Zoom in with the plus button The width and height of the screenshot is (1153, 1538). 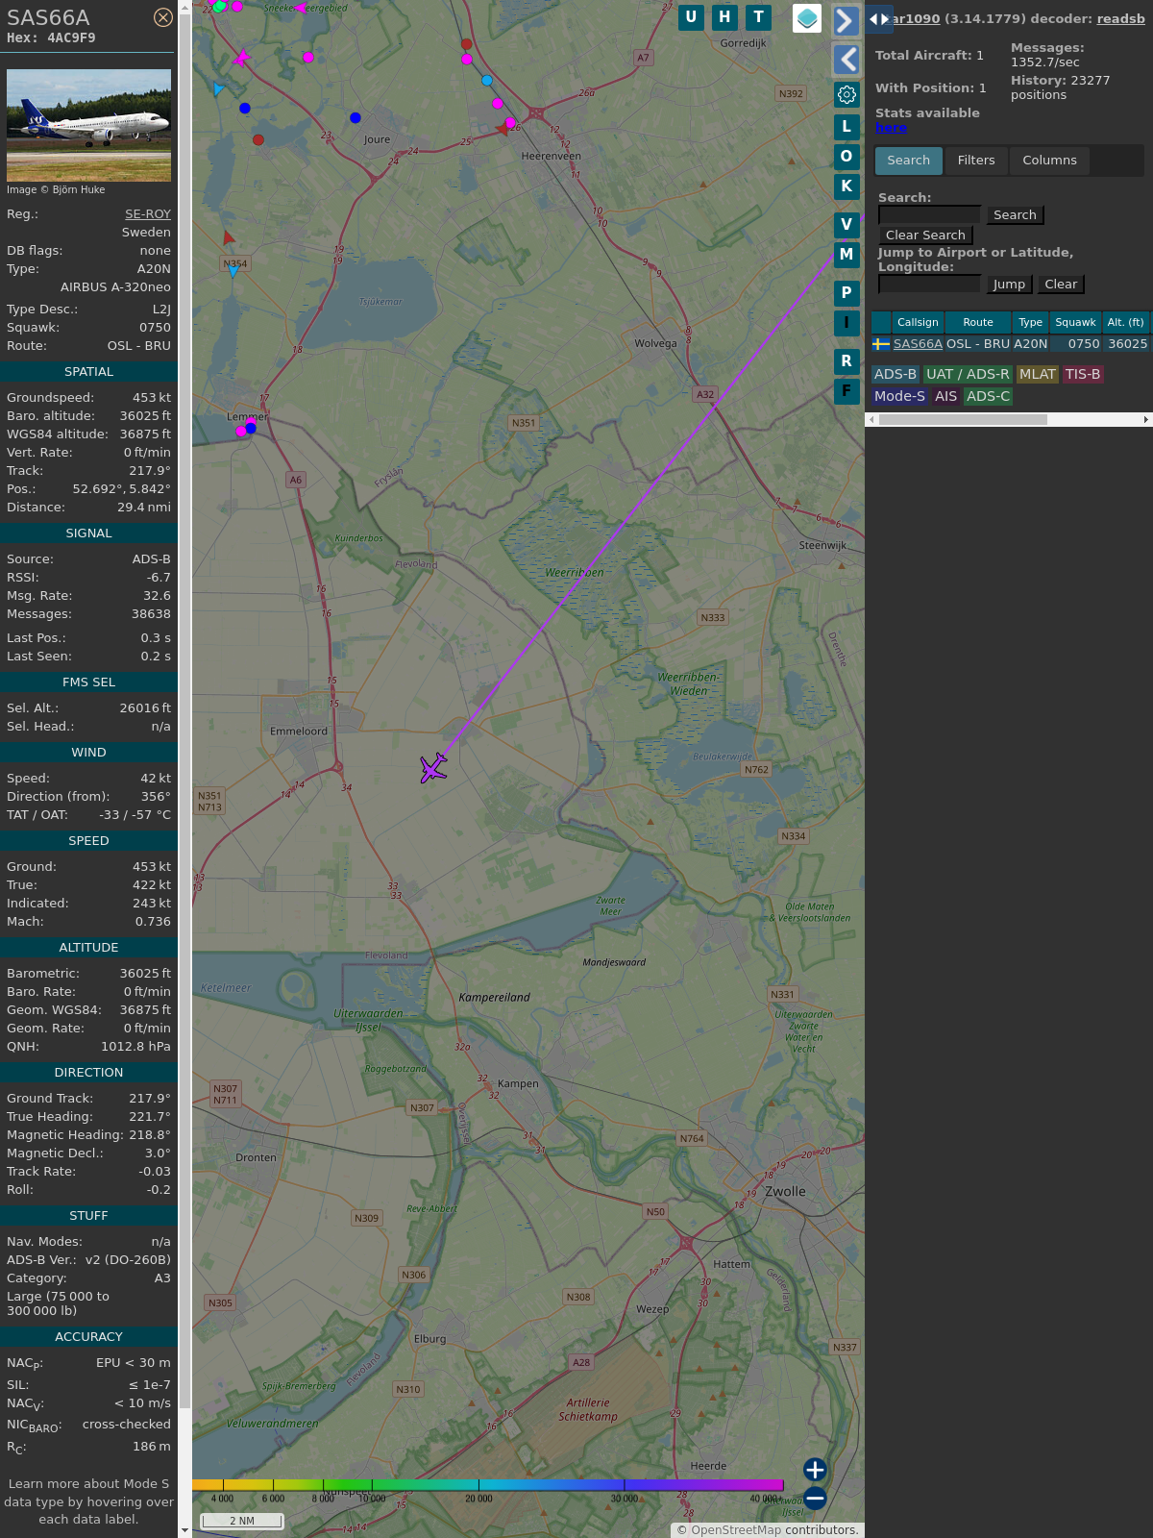click(815, 1470)
